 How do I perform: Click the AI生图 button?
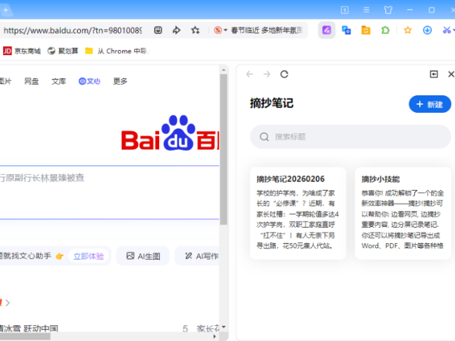pyautogui.click(x=143, y=256)
